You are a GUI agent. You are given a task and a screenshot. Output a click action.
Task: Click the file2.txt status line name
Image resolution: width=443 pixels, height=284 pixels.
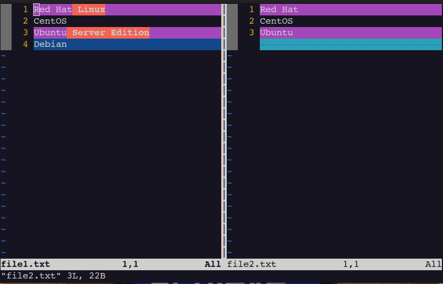click(252, 264)
